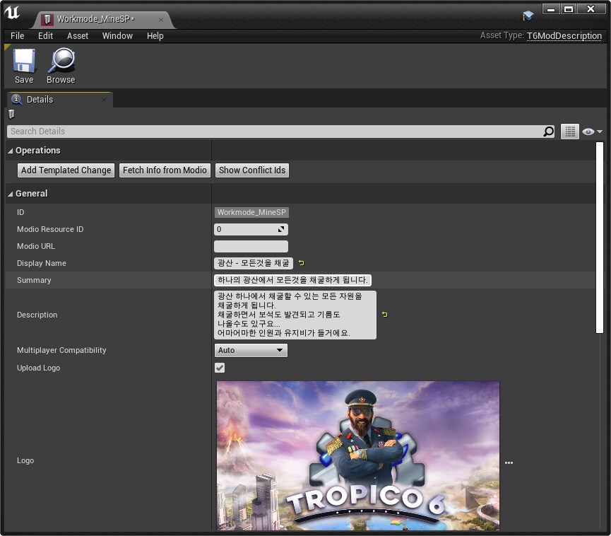Click the Modio Resource ID label

click(x=50, y=229)
